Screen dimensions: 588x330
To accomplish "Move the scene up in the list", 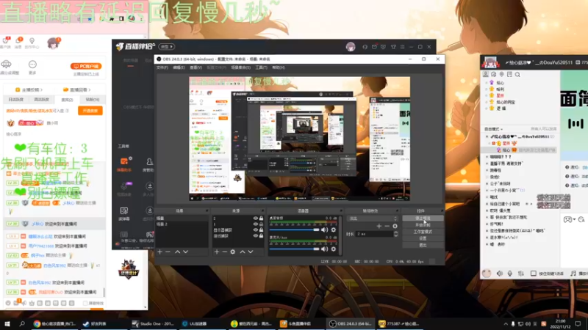I will pos(177,252).
